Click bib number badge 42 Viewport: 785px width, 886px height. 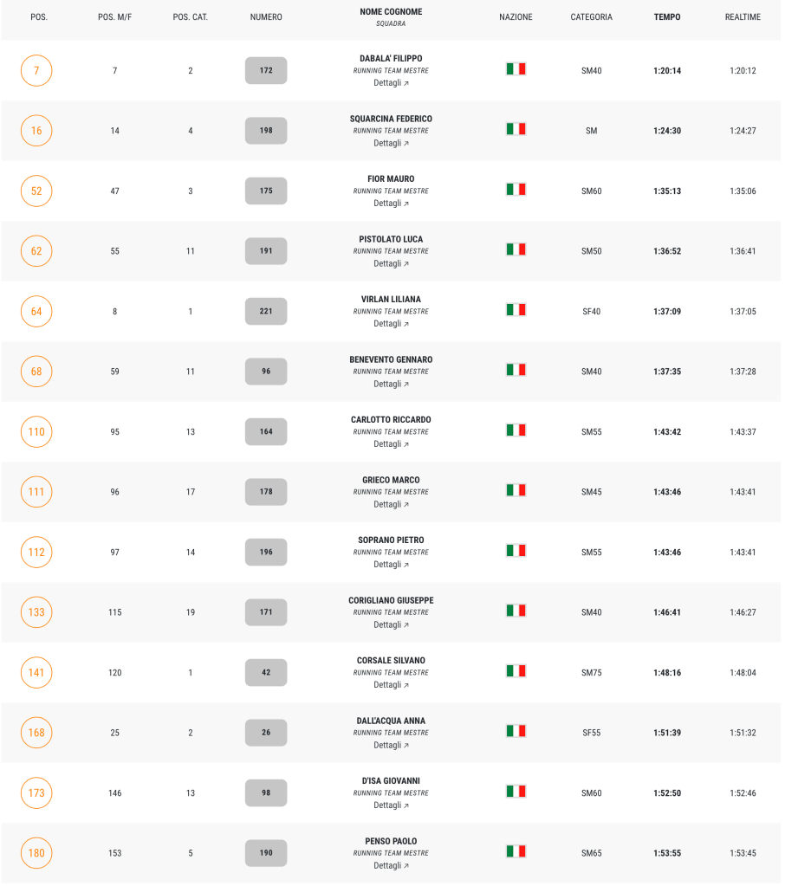tap(266, 672)
